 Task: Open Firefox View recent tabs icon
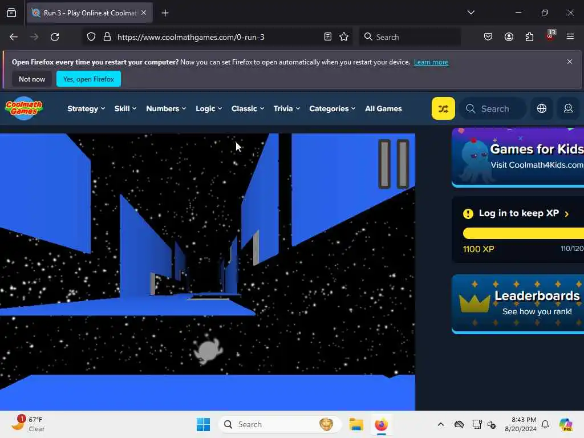[11, 13]
